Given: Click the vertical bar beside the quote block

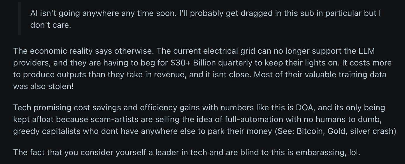Looking at the screenshot, I should tap(19, 19).
